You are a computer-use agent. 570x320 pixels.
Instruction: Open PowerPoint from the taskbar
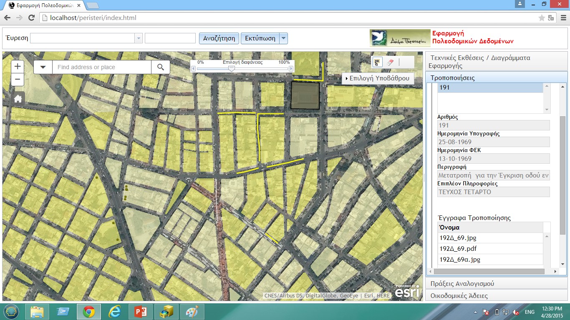(140, 312)
